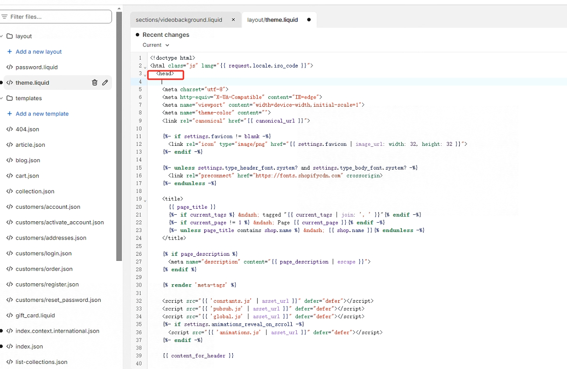Open customers/order.json file
This screenshot has width=567, height=369.
coord(44,269)
